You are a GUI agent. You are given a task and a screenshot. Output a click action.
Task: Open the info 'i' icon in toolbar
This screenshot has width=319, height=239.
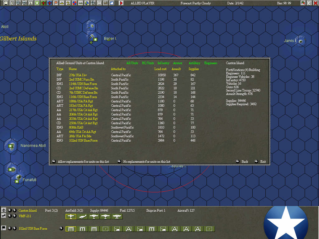[x=31, y=3]
